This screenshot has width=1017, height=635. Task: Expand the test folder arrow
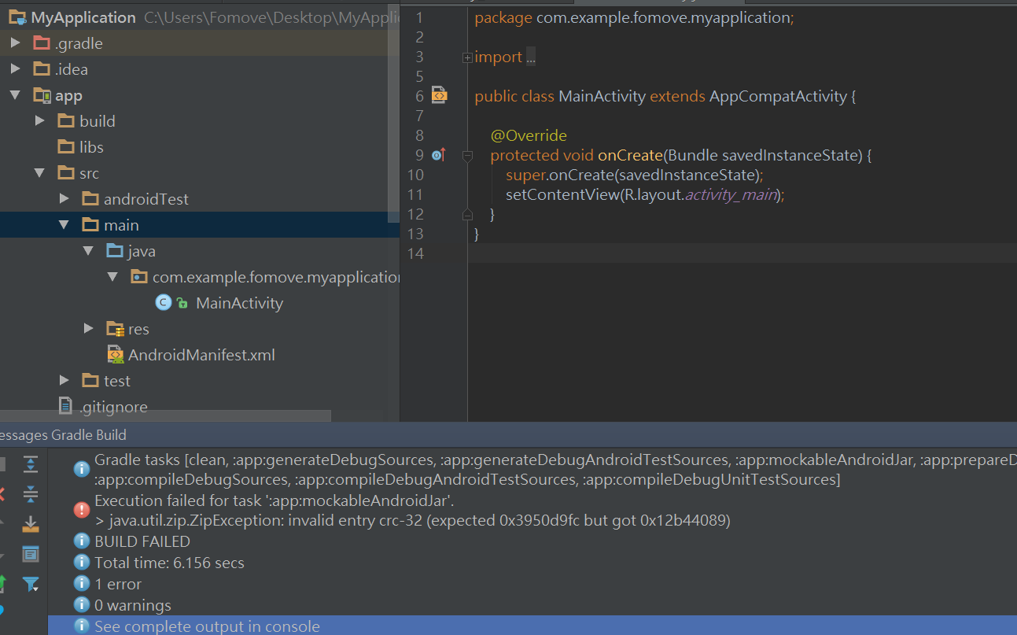tap(64, 381)
